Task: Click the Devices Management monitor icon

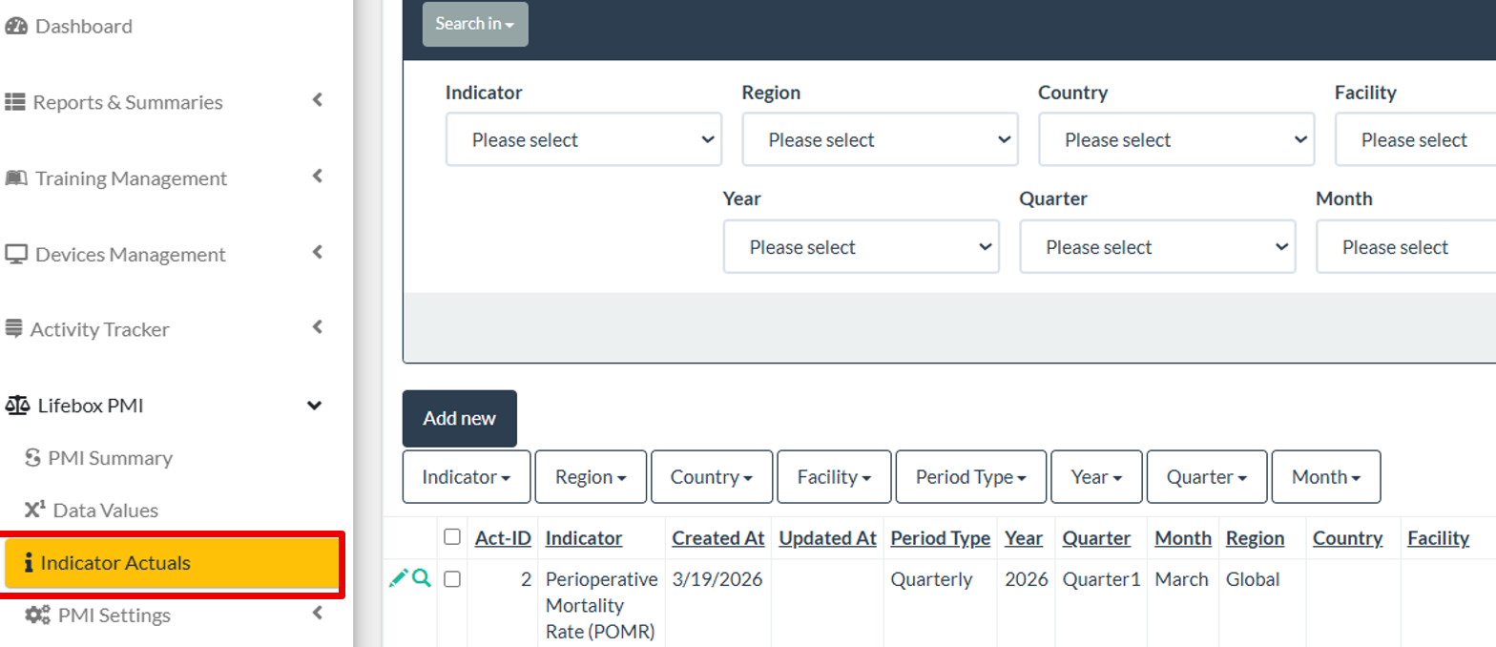Action: 16,255
